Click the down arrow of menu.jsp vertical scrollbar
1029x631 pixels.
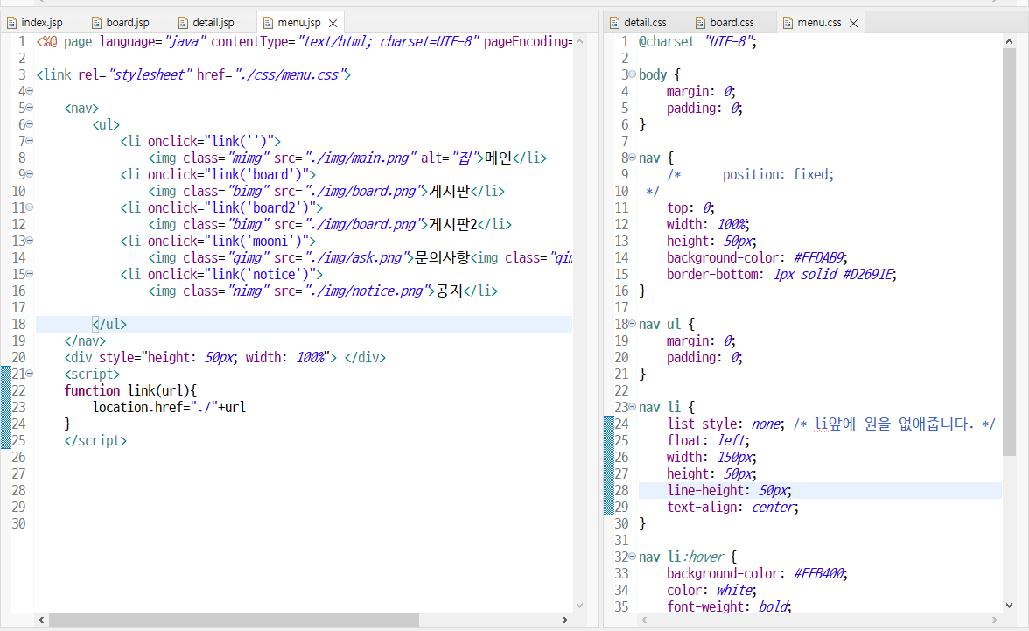pyautogui.click(x=579, y=606)
